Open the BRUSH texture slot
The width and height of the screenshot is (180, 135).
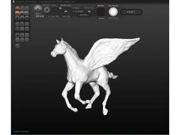(x=101, y=12)
